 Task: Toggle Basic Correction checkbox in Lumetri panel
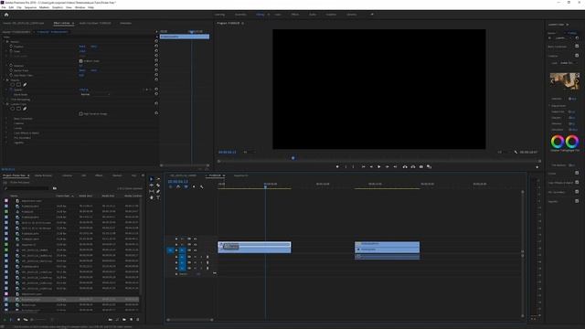[577, 47]
